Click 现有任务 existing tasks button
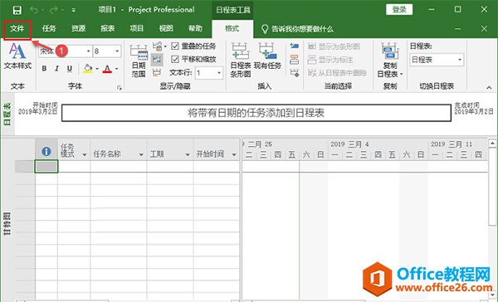Screen dimensions: 498x302 (267, 56)
